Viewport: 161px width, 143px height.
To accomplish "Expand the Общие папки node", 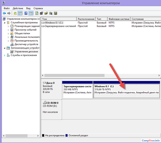I will [x=8, y=33].
